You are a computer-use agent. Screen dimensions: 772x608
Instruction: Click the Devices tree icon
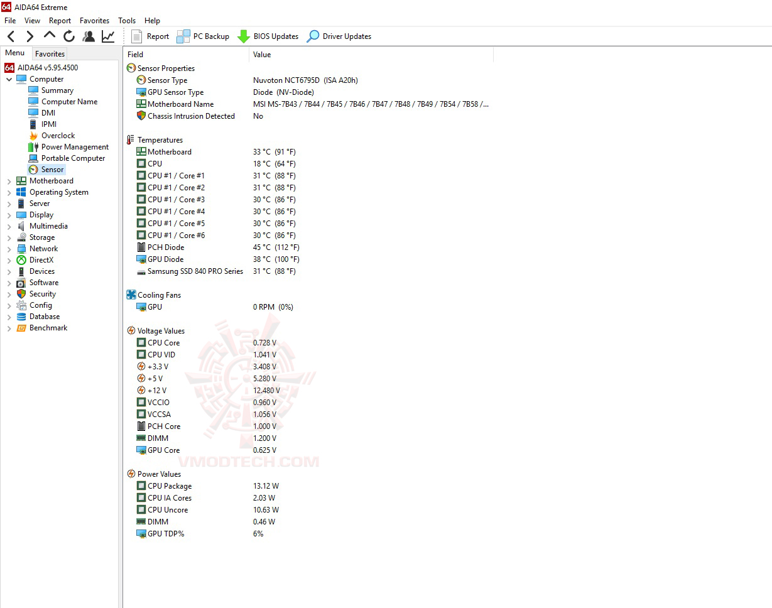click(21, 271)
